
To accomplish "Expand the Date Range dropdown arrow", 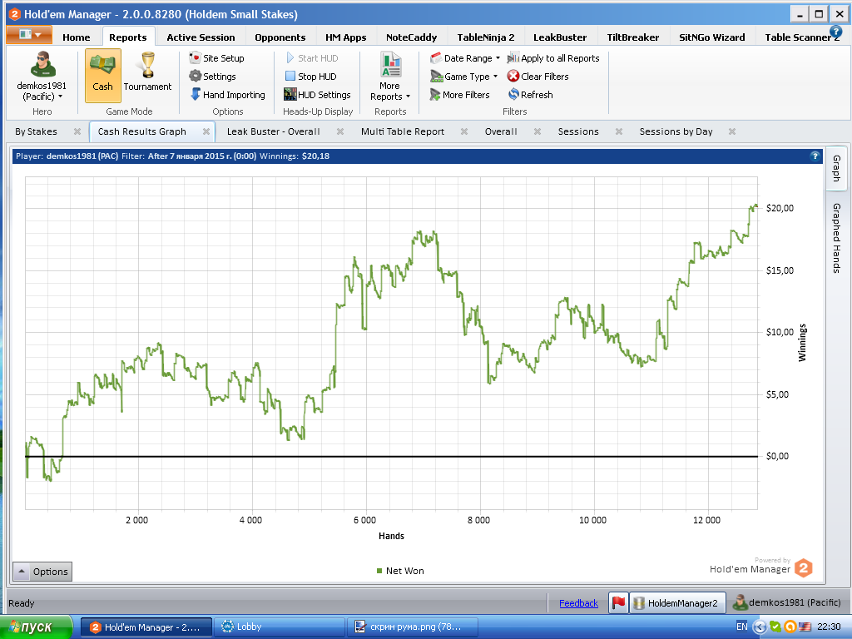I will [x=498, y=58].
